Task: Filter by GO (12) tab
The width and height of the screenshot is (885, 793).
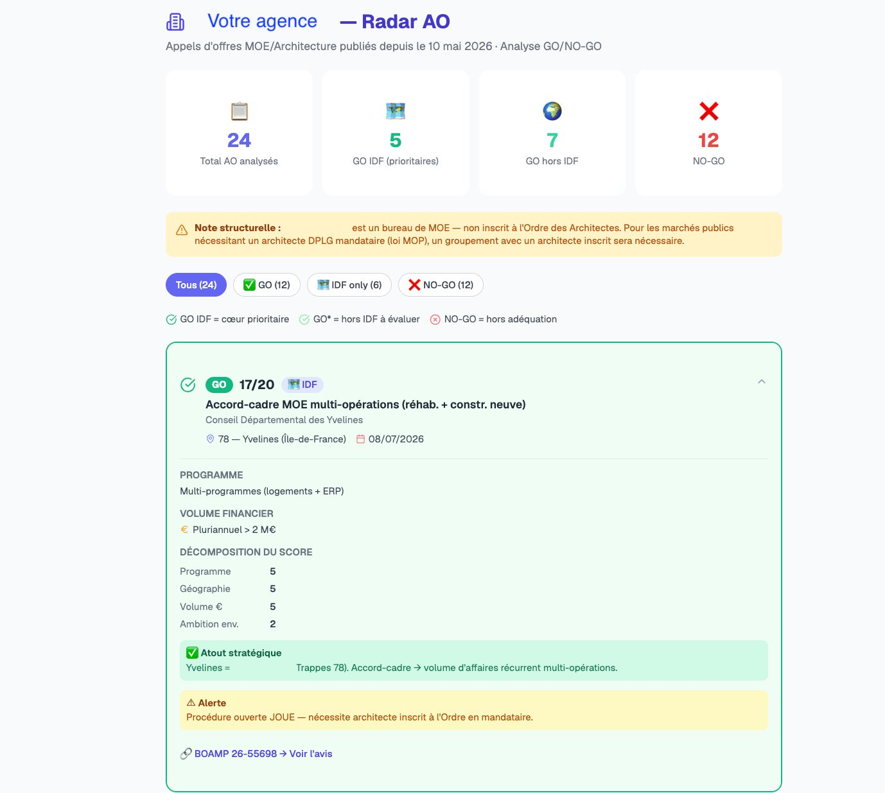Action: tap(267, 285)
